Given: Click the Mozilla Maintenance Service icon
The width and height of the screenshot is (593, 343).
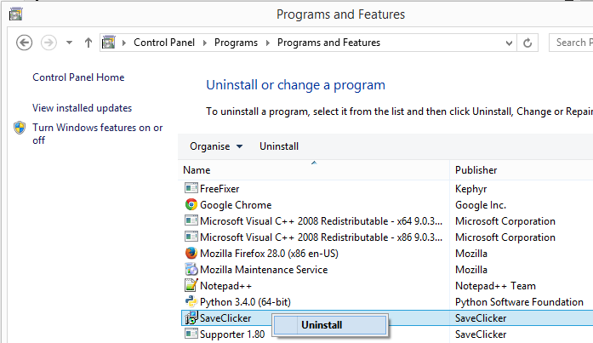Looking at the screenshot, I should pyautogui.click(x=191, y=269).
